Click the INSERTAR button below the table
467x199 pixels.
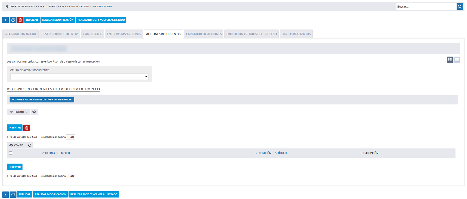(15, 167)
